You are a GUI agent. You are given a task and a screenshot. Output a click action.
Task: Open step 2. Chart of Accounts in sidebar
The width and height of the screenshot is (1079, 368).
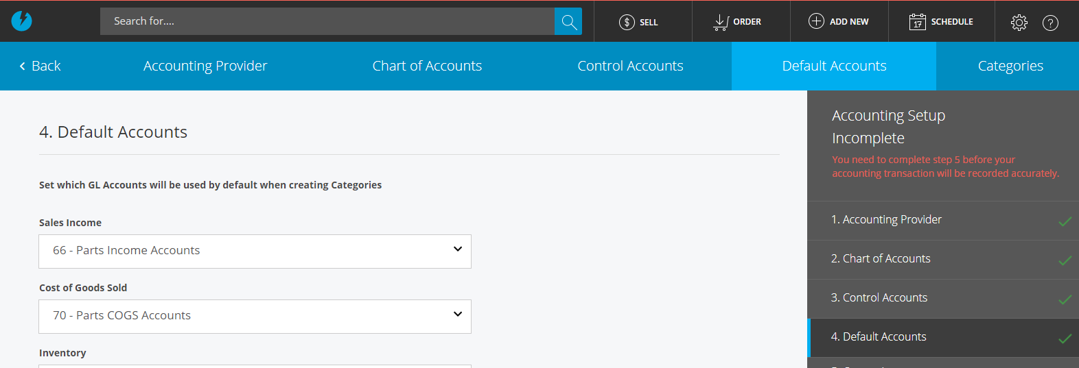[943, 260]
